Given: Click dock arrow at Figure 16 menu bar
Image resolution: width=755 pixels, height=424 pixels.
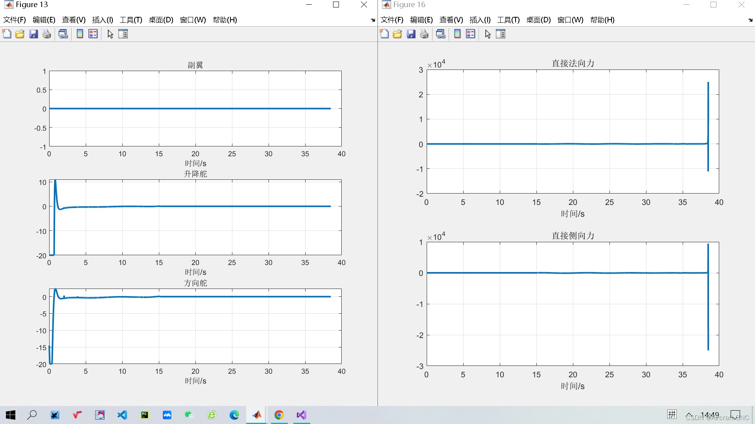Looking at the screenshot, I should (750, 20).
